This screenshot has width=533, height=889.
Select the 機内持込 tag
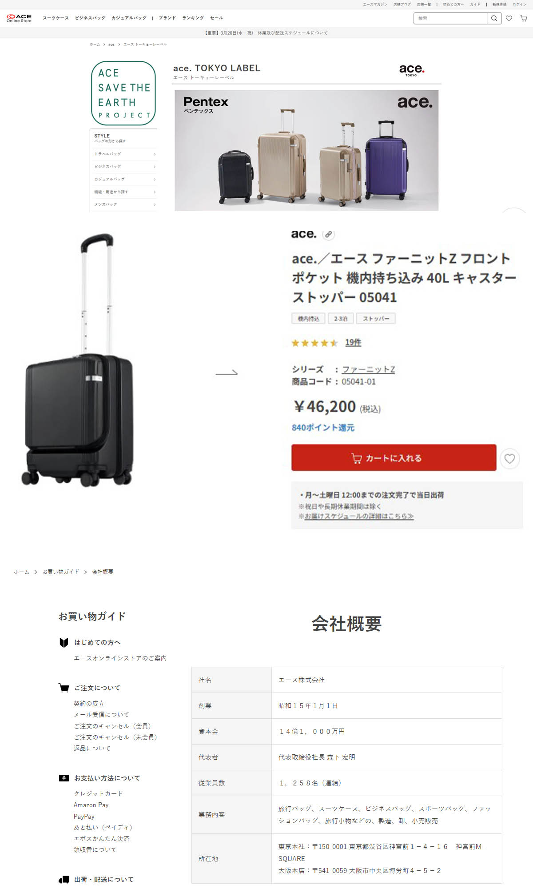click(308, 319)
